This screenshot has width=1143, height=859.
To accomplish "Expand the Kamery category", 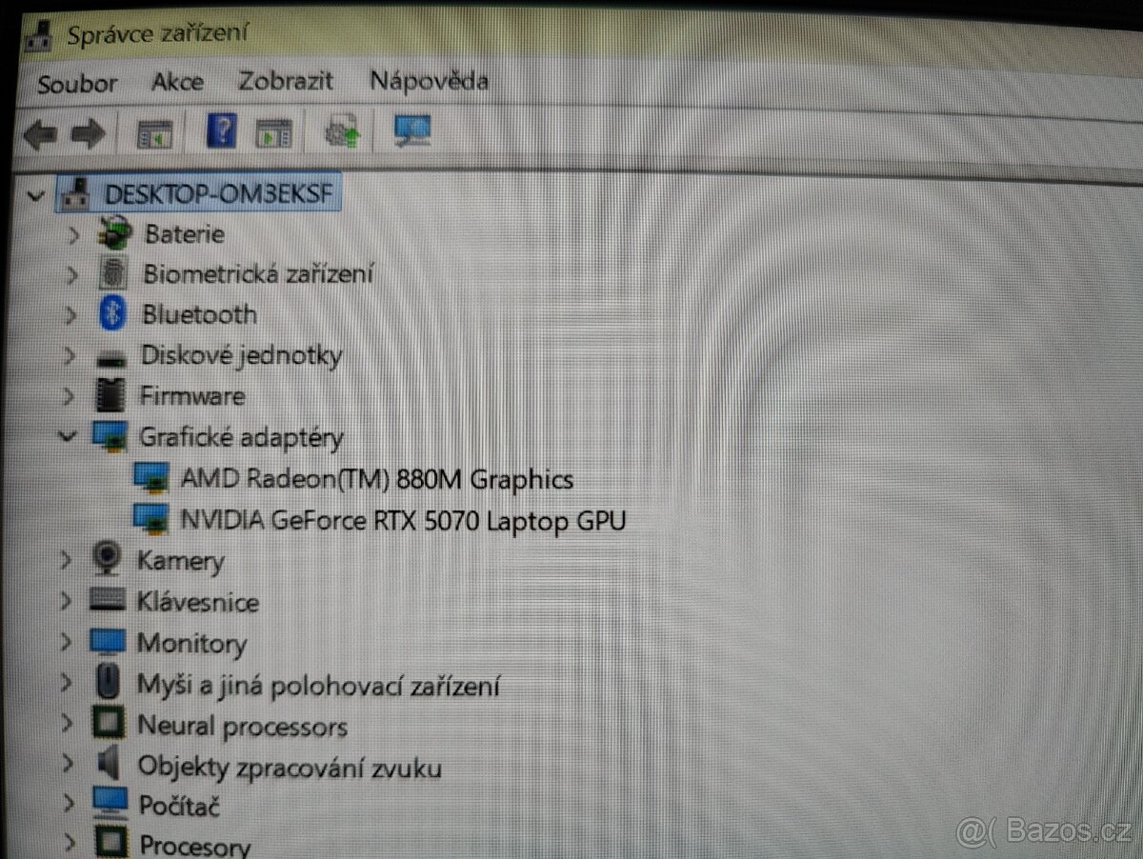I will click(x=67, y=560).
